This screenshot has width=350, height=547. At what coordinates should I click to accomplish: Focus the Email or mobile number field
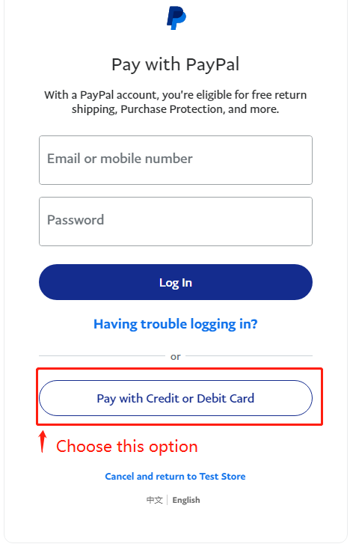tap(176, 160)
